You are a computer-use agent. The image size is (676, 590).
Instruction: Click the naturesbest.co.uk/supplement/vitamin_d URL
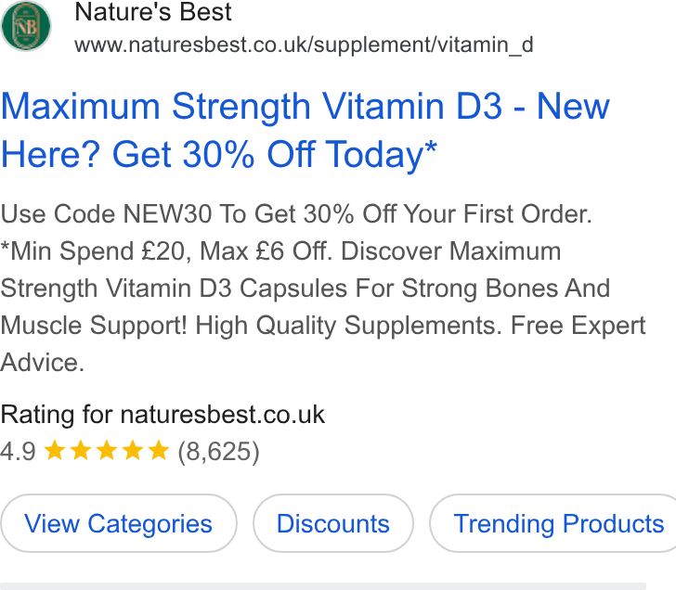tap(304, 45)
